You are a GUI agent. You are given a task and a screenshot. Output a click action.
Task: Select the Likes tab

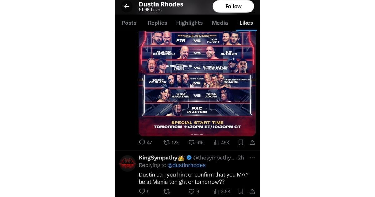pyautogui.click(x=246, y=23)
